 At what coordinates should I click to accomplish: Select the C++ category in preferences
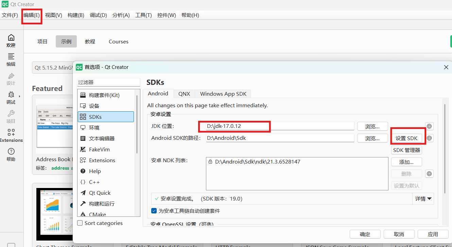[x=106, y=182]
